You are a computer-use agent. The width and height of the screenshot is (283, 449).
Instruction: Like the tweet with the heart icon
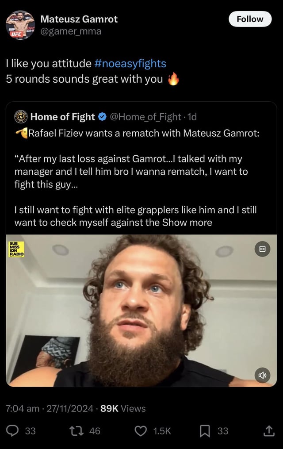point(141,430)
